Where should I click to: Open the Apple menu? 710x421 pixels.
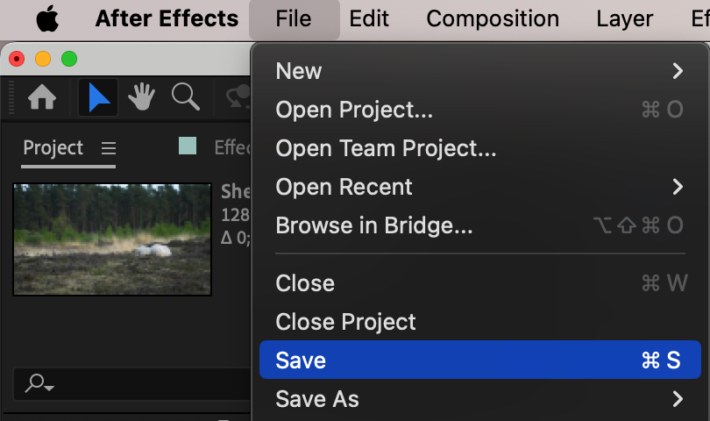click(47, 18)
